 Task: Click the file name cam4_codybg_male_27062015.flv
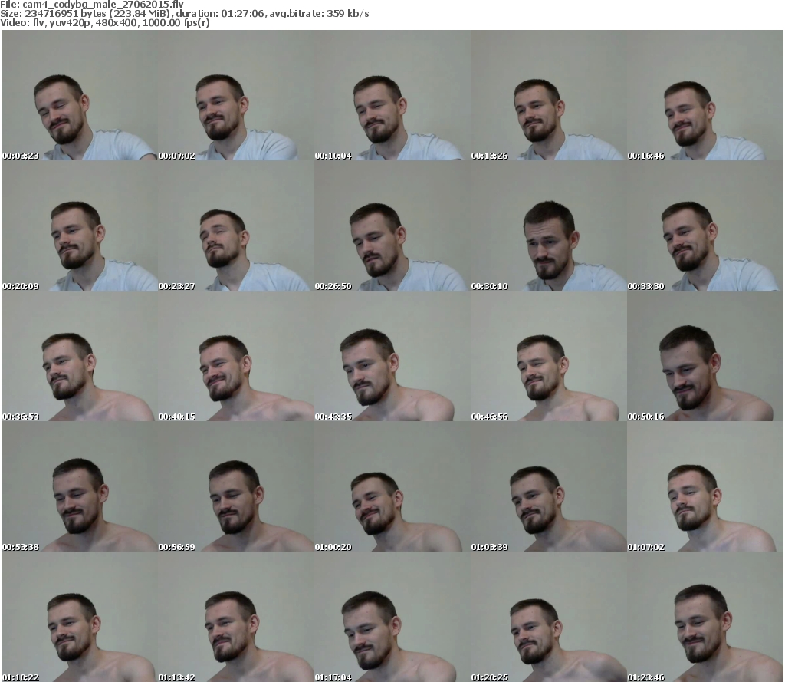[x=103, y=5]
